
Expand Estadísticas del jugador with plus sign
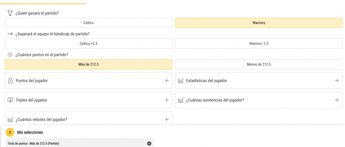[337, 80]
